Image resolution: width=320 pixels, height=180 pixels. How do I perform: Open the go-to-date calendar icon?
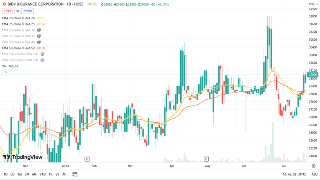point(75,174)
